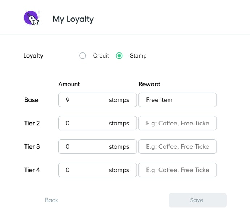Click the Tier 4 row label
The width and height of the screenshot is (250, 223).
(32, 170)
